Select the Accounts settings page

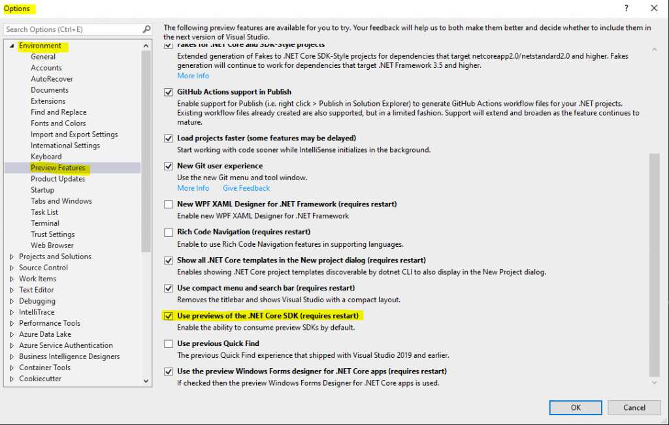coord(46,68)
